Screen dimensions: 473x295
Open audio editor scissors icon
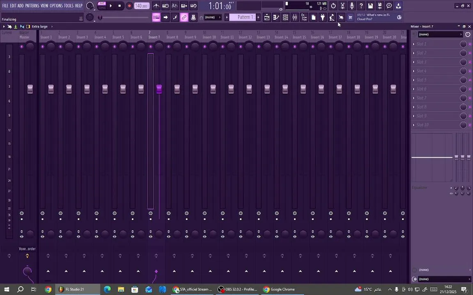click(x=343, y=6)
